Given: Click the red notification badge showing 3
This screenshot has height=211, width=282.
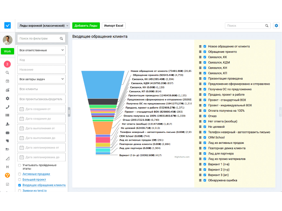Looking at the screenshot, I should [7, 64].
